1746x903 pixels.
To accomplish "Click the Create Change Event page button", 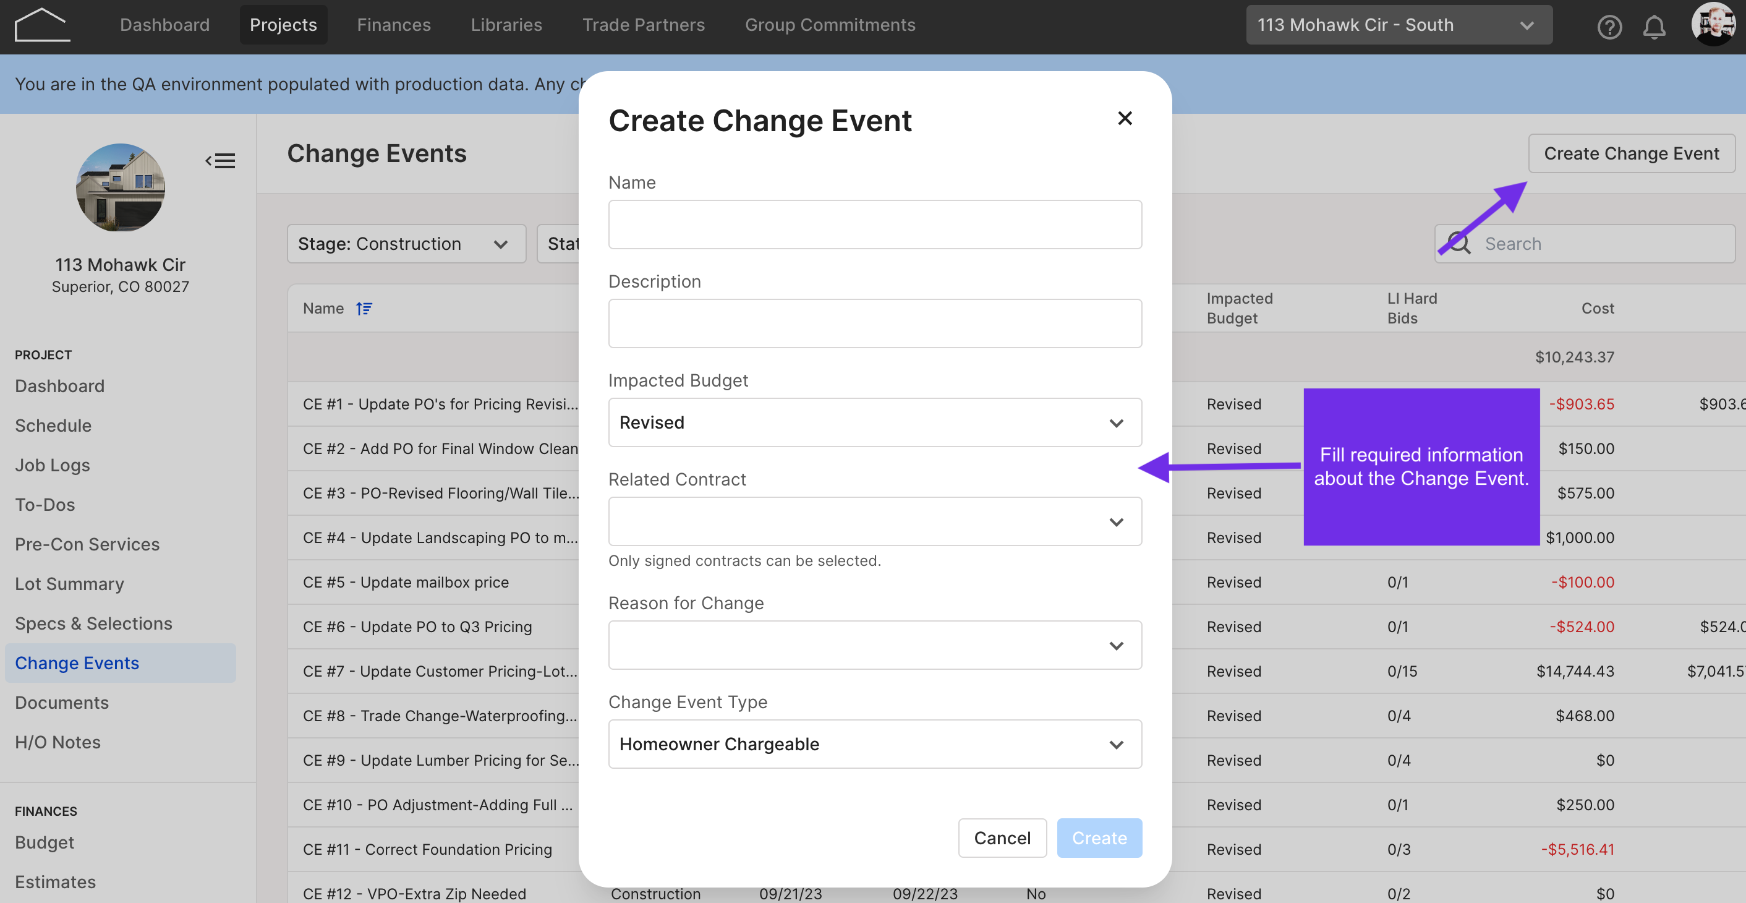I will (x=1631, y=153).
